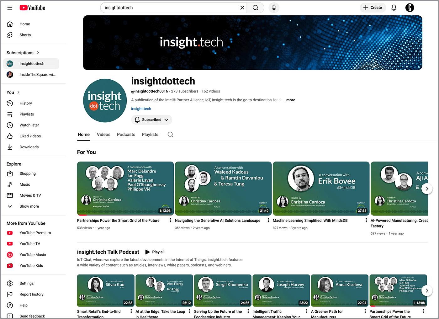
Task: Switch to the Videos tab
Action: coord(103,135)
